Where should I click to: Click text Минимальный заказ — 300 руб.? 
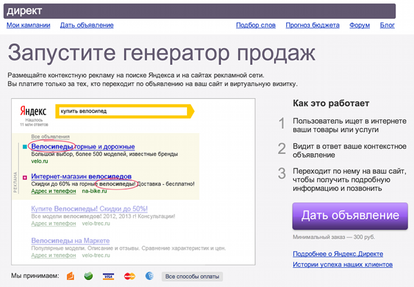click(334, 237)
